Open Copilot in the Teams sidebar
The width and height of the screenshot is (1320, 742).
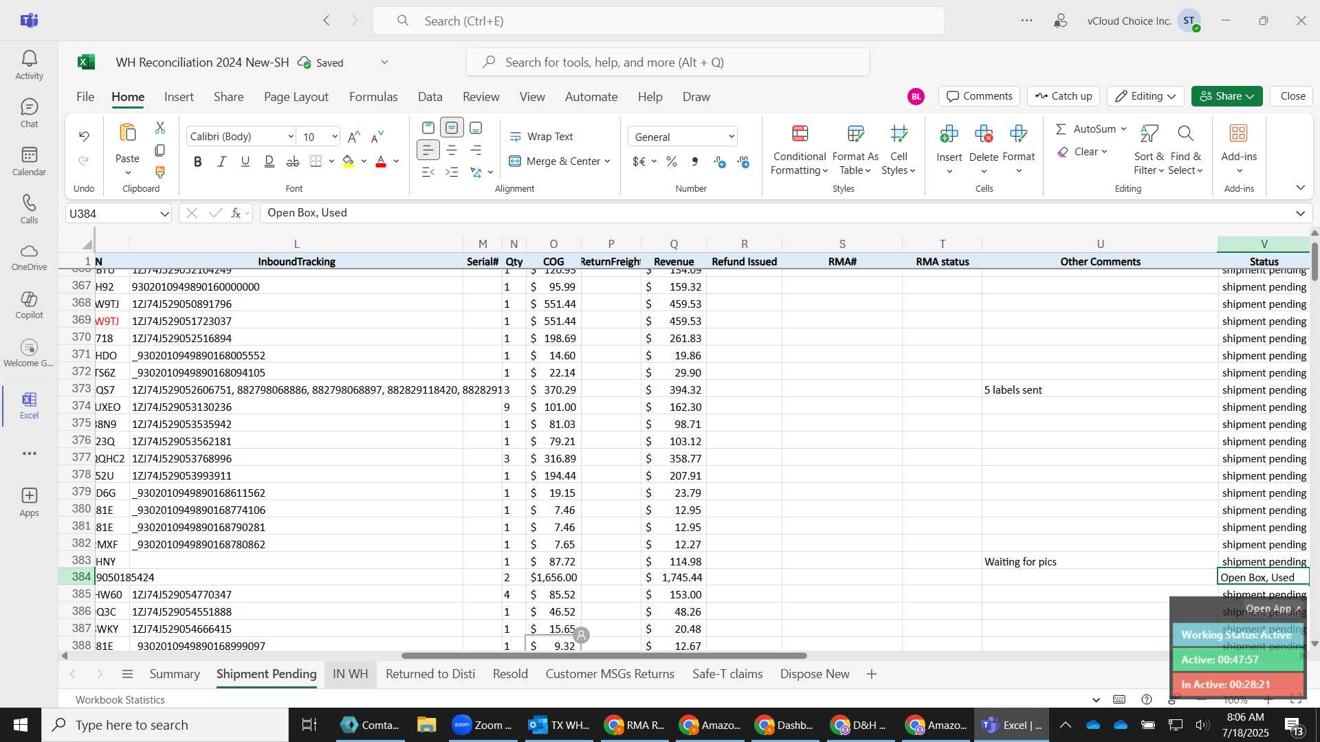pyautogui.click(x=29, y=305)
